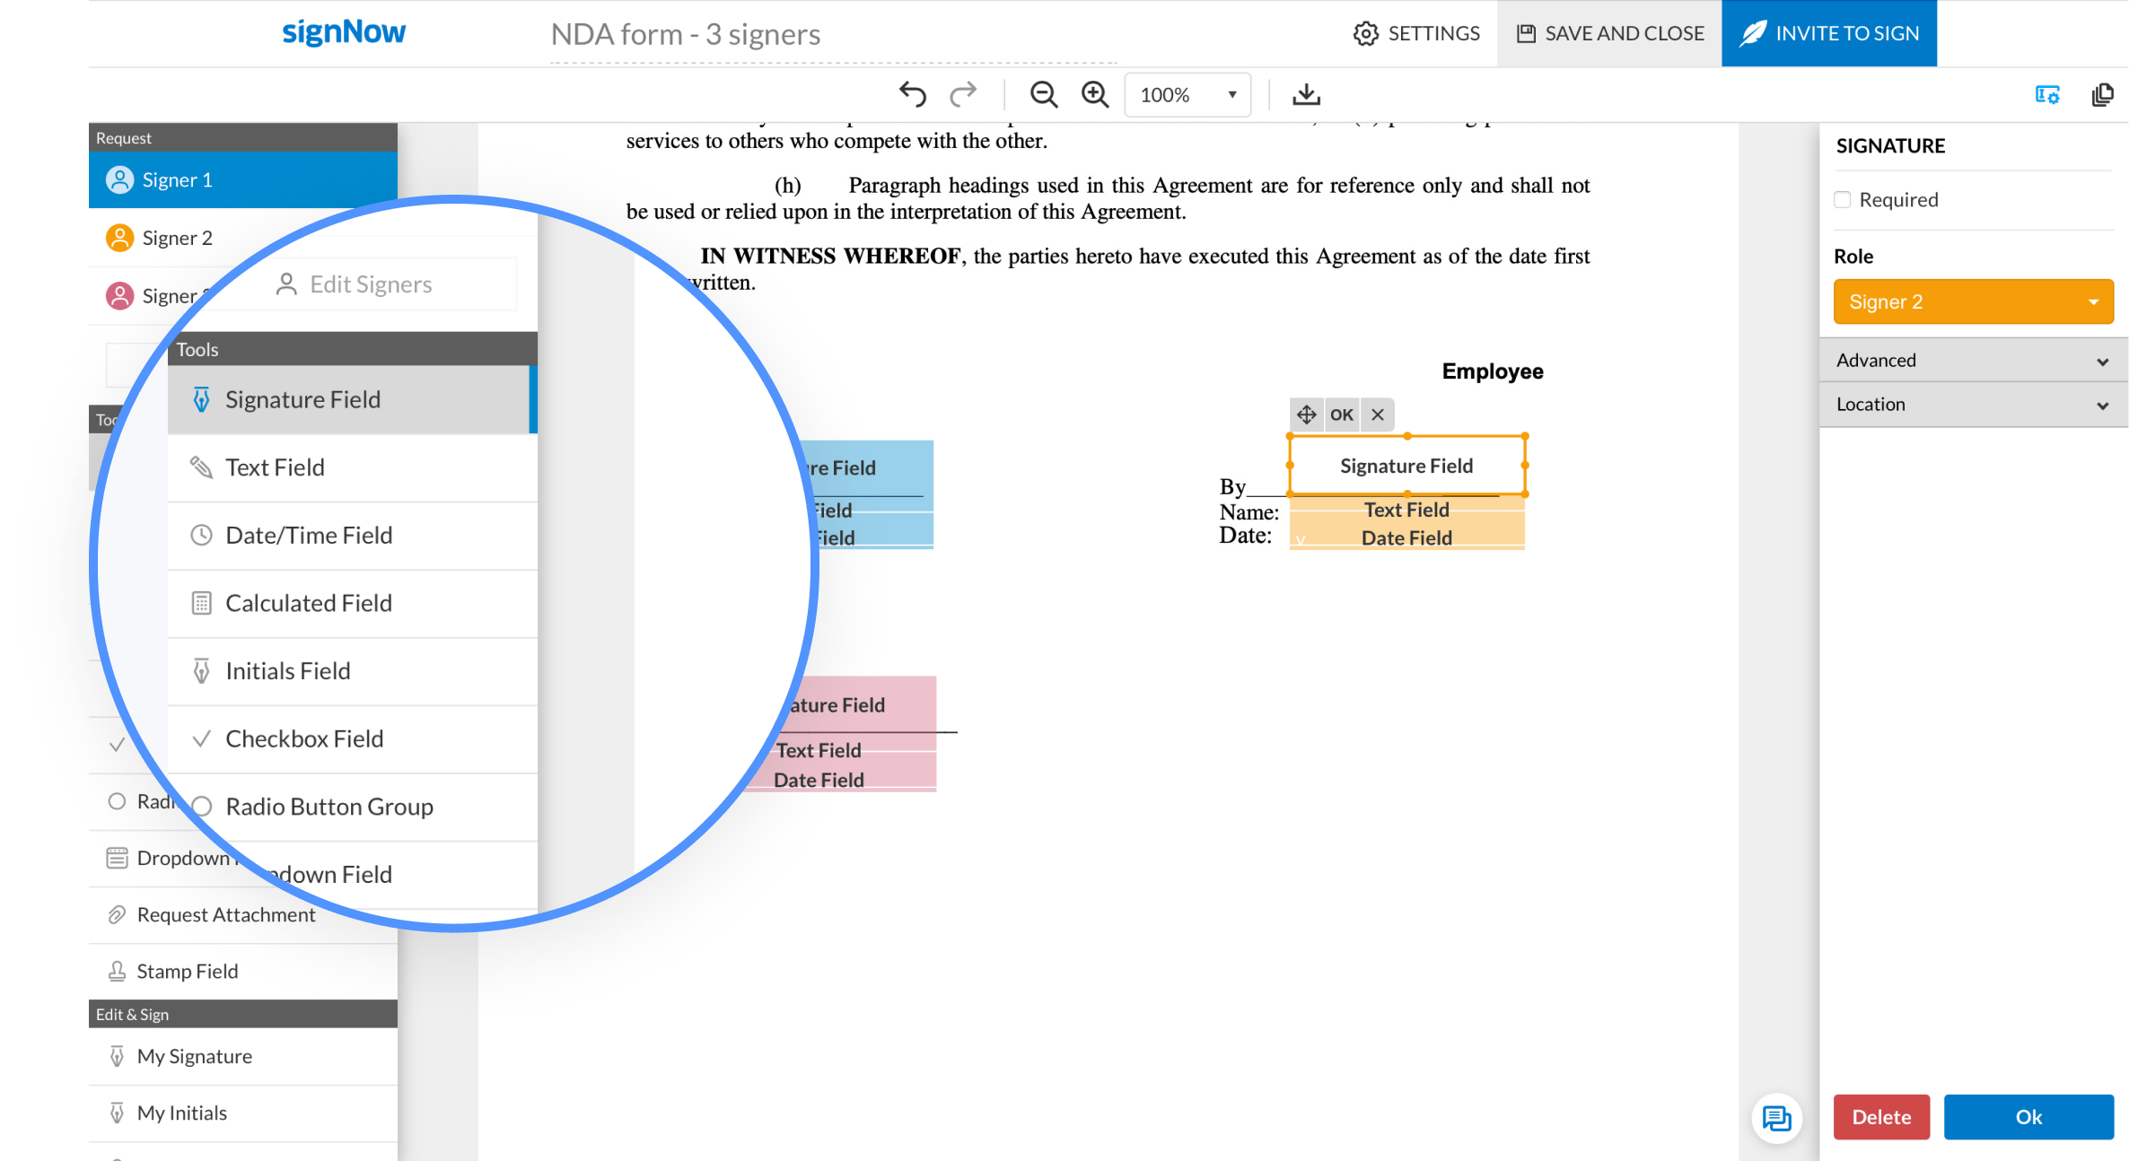This screenshot has width=2129, height=1161.
Task: Click the red Delete button
Action: tap(1881, 1117)
